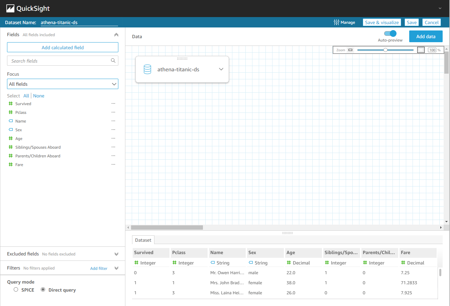
Task: Open the Manage settings icon
Action: click(x=336, y=22)
